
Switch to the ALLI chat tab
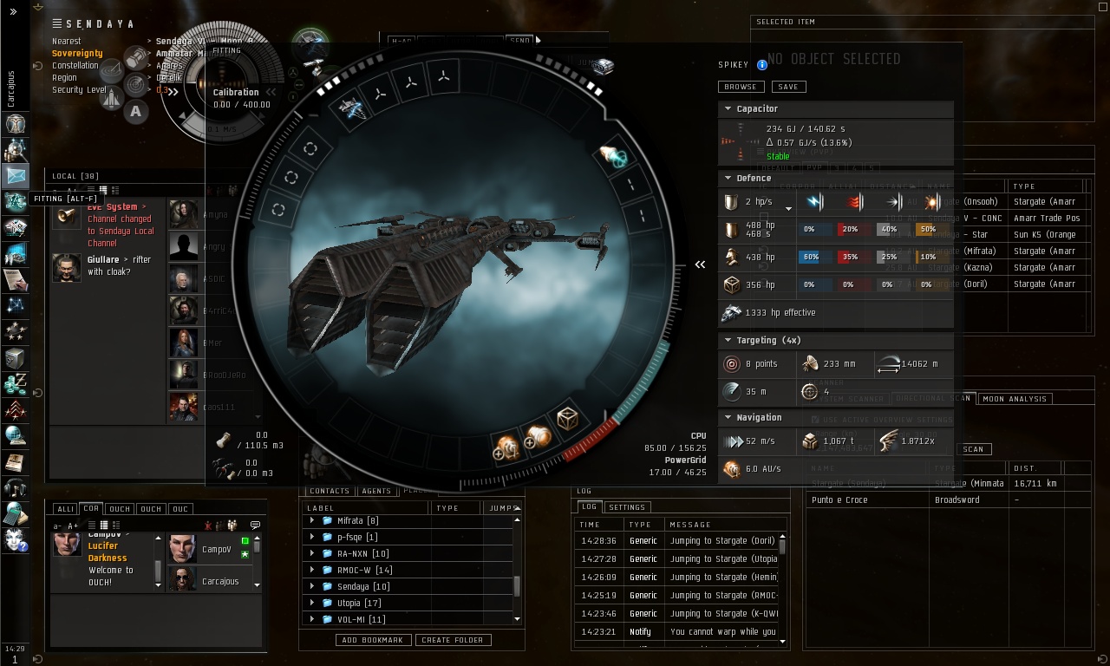[65, 509]
